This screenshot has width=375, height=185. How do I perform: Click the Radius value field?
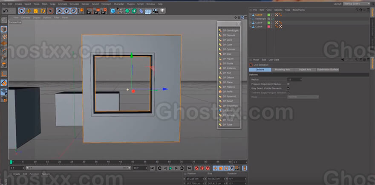click(294, 79)
